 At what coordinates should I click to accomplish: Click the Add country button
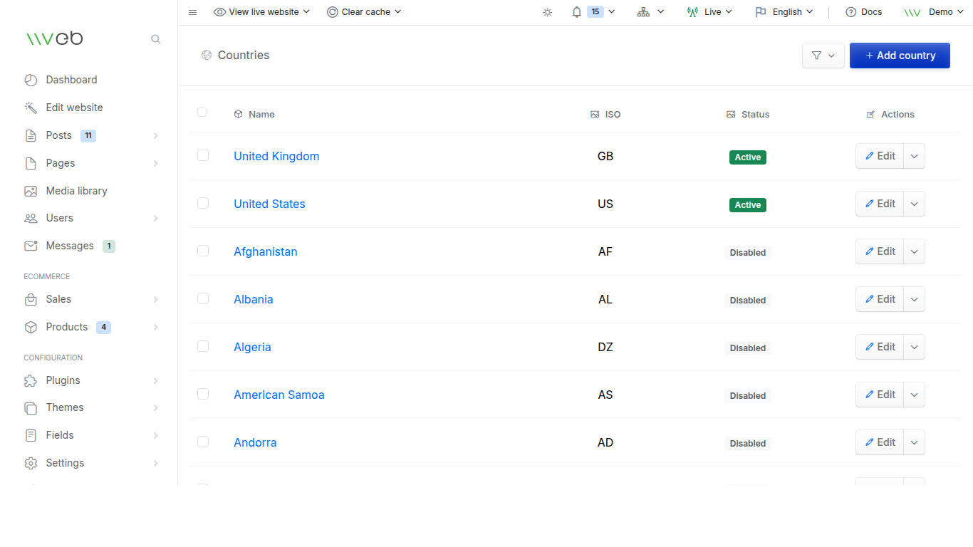pyautogui.click(x=900, y=56)
